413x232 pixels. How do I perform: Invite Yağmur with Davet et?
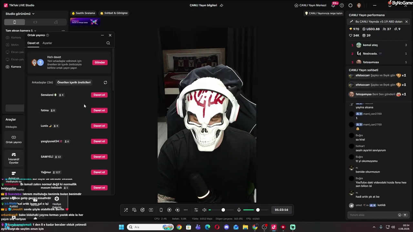[x=99, y=172]
